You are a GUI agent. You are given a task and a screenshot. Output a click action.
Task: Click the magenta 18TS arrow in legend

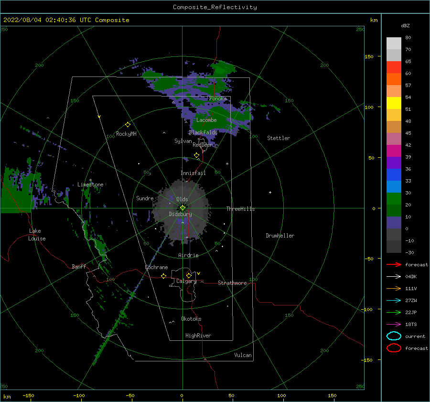point(394,325)
